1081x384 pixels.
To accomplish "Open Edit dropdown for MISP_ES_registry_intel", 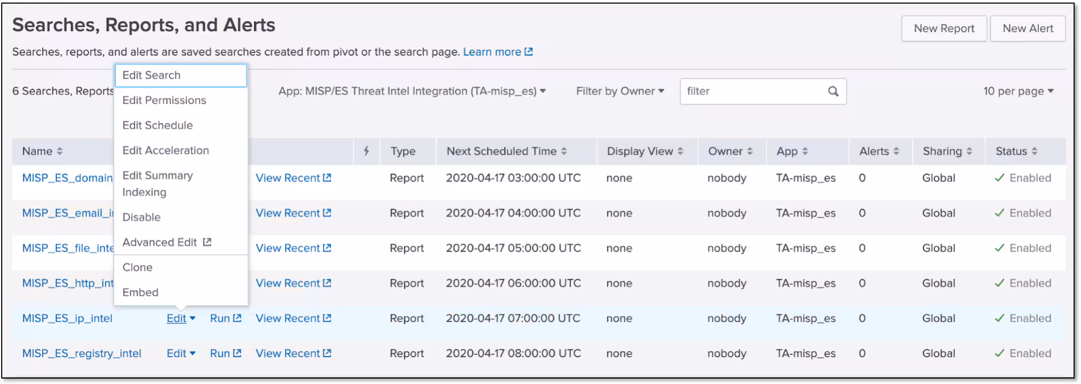I will point(181,354).
